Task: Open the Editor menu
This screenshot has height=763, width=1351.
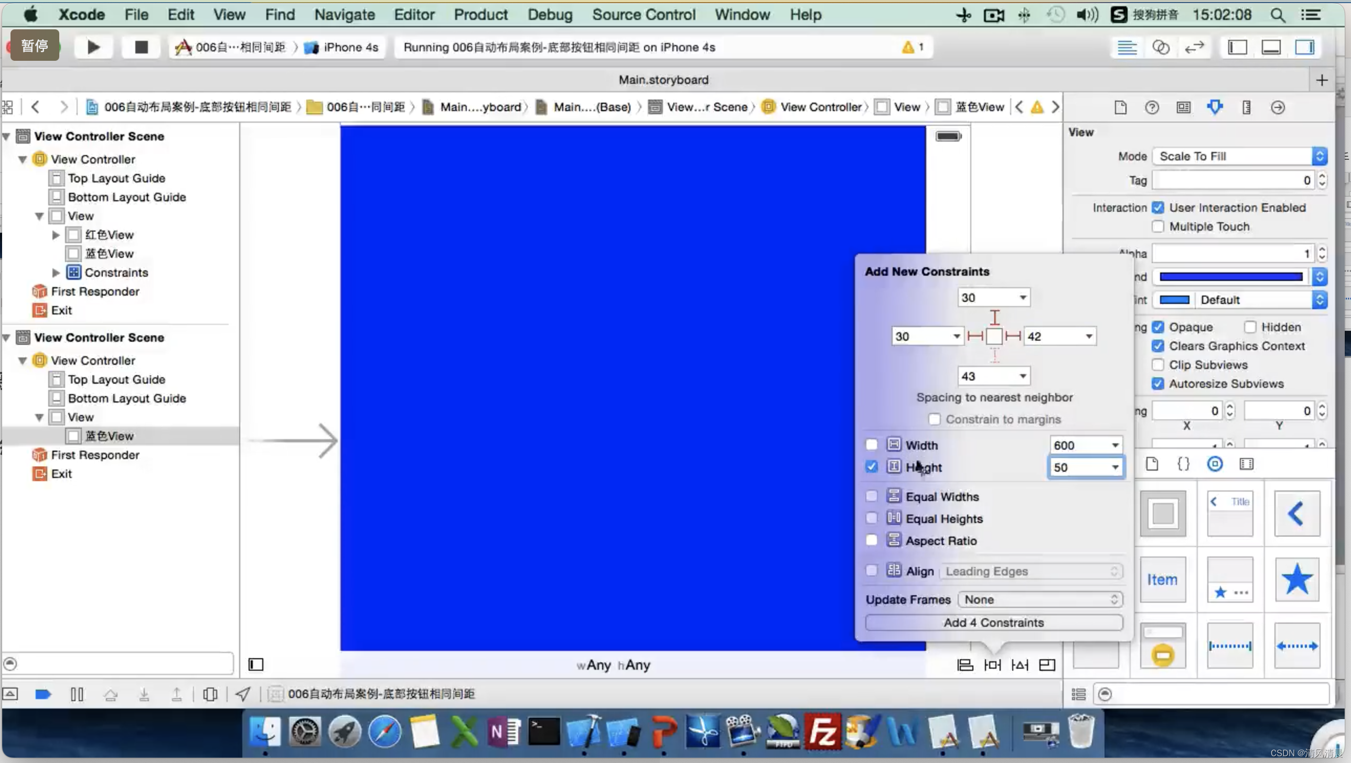Action: 414,14
